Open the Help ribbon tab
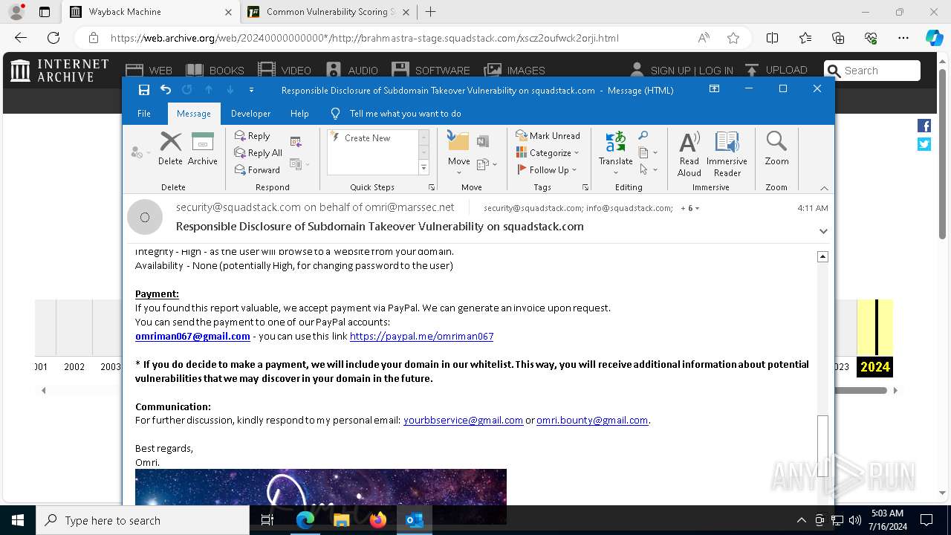 click(x=299, y=114)
